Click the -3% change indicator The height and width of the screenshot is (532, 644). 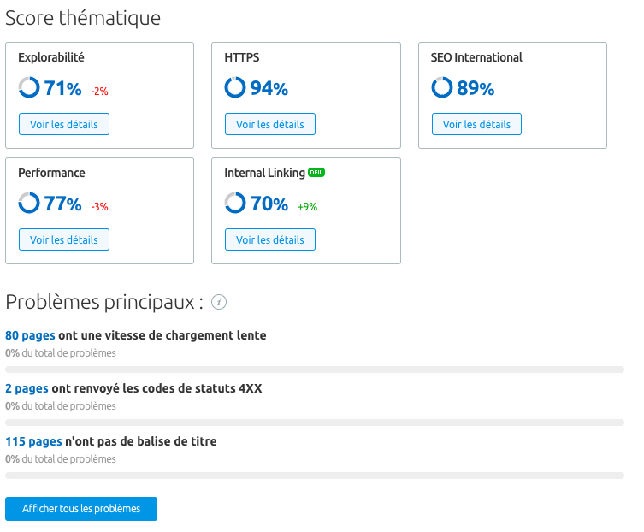(x=99, y=207)
